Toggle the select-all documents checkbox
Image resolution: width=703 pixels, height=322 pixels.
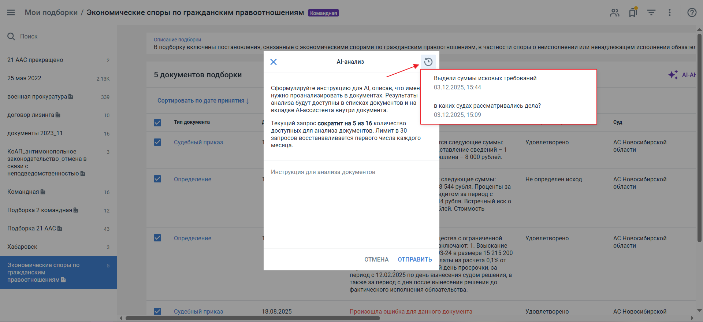coord(157,122)
